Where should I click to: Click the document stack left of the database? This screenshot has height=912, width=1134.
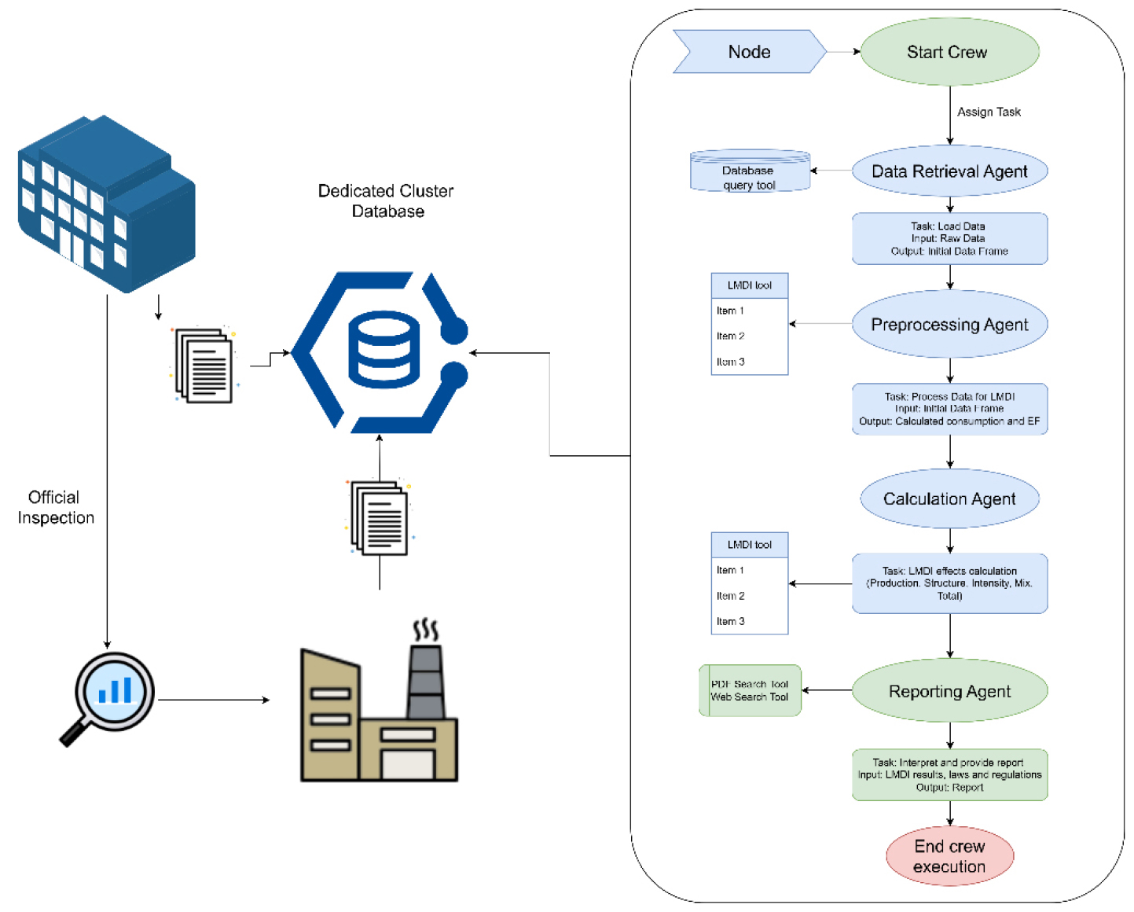tap(204, 365)
